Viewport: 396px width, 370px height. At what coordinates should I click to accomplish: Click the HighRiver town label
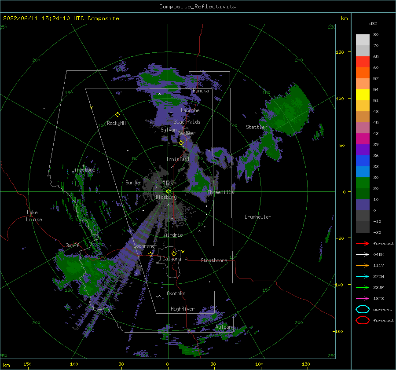click(x=183, y=309)
